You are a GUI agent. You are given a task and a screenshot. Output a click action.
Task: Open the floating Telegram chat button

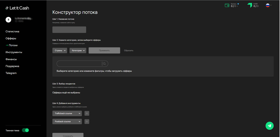click(x=269, y=126)
